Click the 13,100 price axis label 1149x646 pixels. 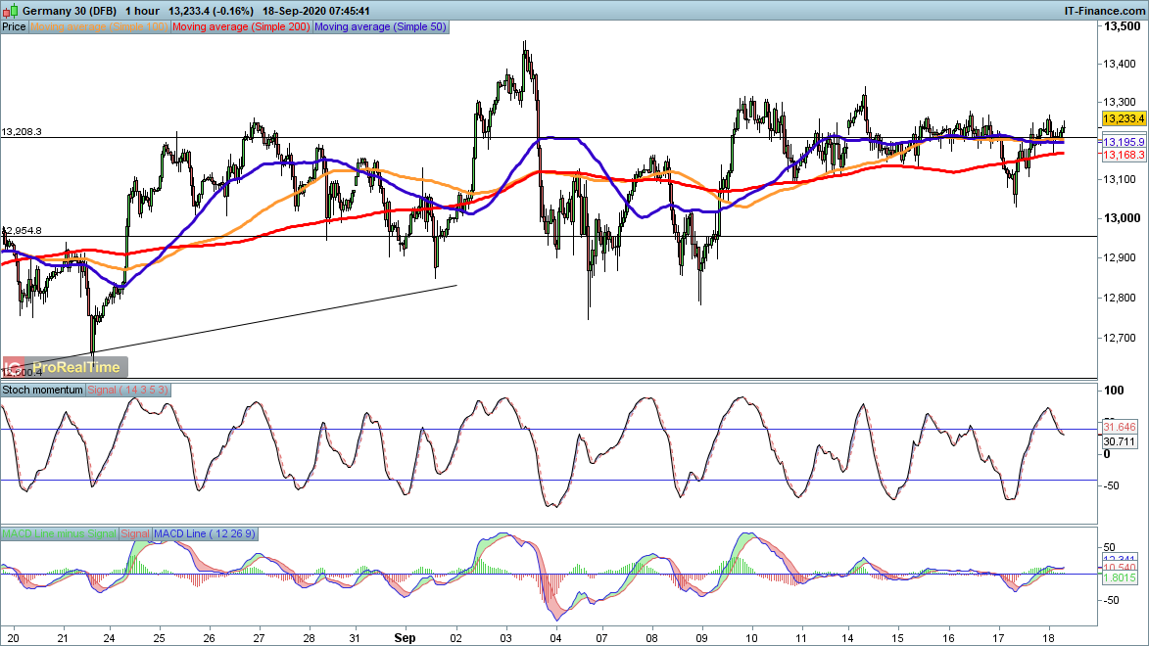coord(1120,179)
